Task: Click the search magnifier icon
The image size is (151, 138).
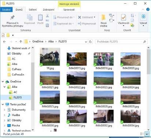Action: (144, 42)
